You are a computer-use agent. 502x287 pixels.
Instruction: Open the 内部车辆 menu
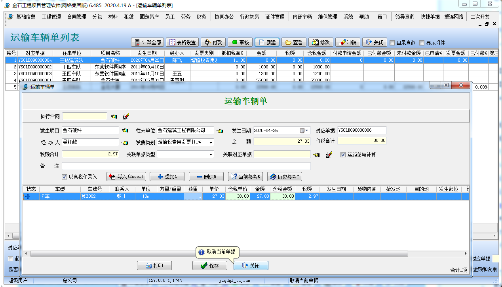302,17
